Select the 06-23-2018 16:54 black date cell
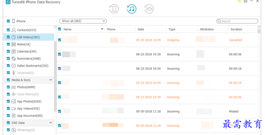This screenshot has height=135, width=265. tap(148, 69)
